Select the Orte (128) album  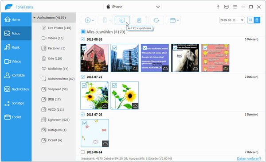pos(52,58)
